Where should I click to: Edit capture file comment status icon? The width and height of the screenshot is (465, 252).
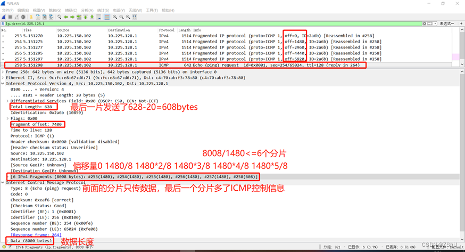click(x=10, y=247)
